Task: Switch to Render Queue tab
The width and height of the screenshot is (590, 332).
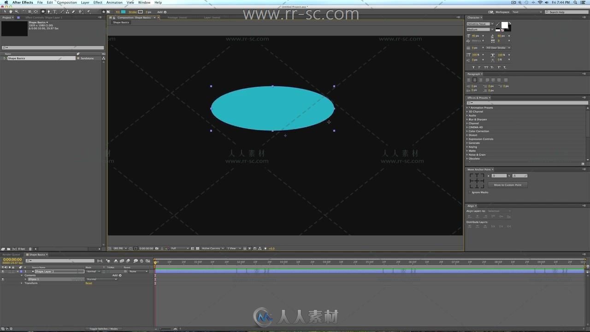Action: [x=12, y=255]
